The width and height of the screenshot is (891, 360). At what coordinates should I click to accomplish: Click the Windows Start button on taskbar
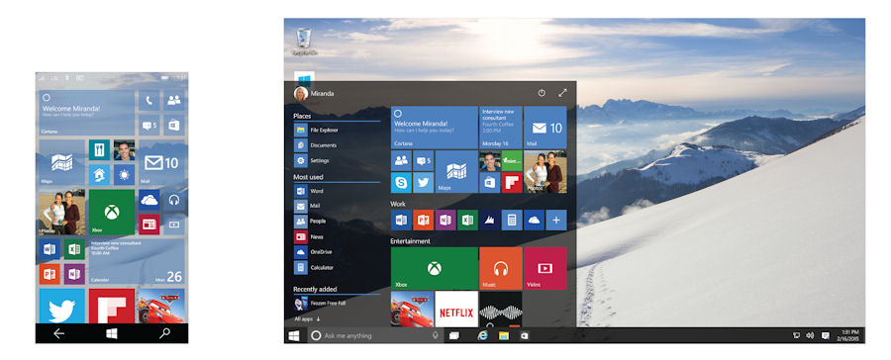pyautogui.click(x=294, y=335)
